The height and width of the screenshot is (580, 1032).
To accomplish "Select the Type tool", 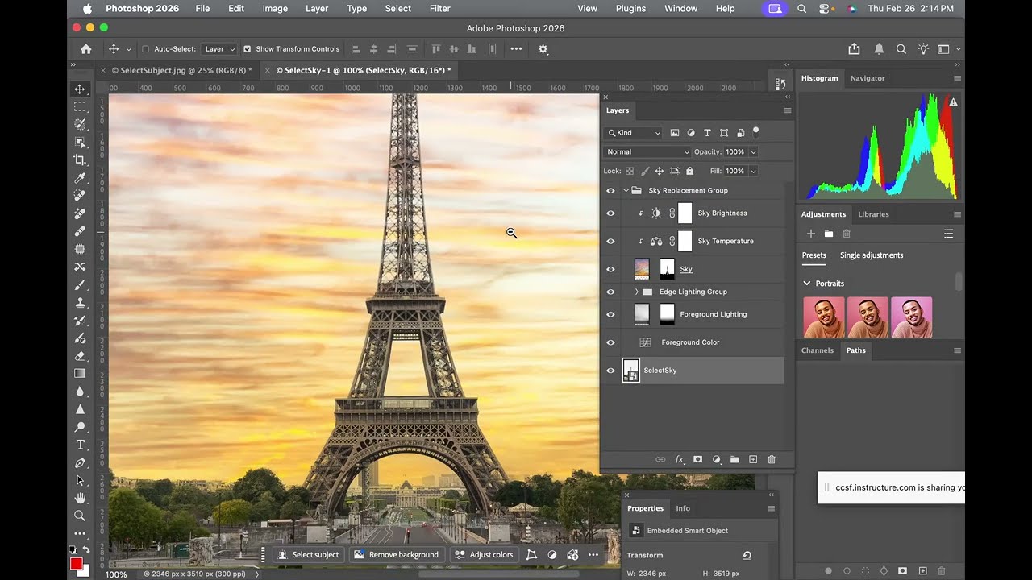I will (x=80, y=445).
